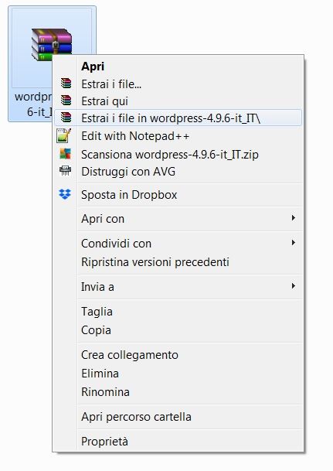Choose "Ripristina versioni precedenti"
This screenshot has height=471, width=333.
(x=155, y=262)
